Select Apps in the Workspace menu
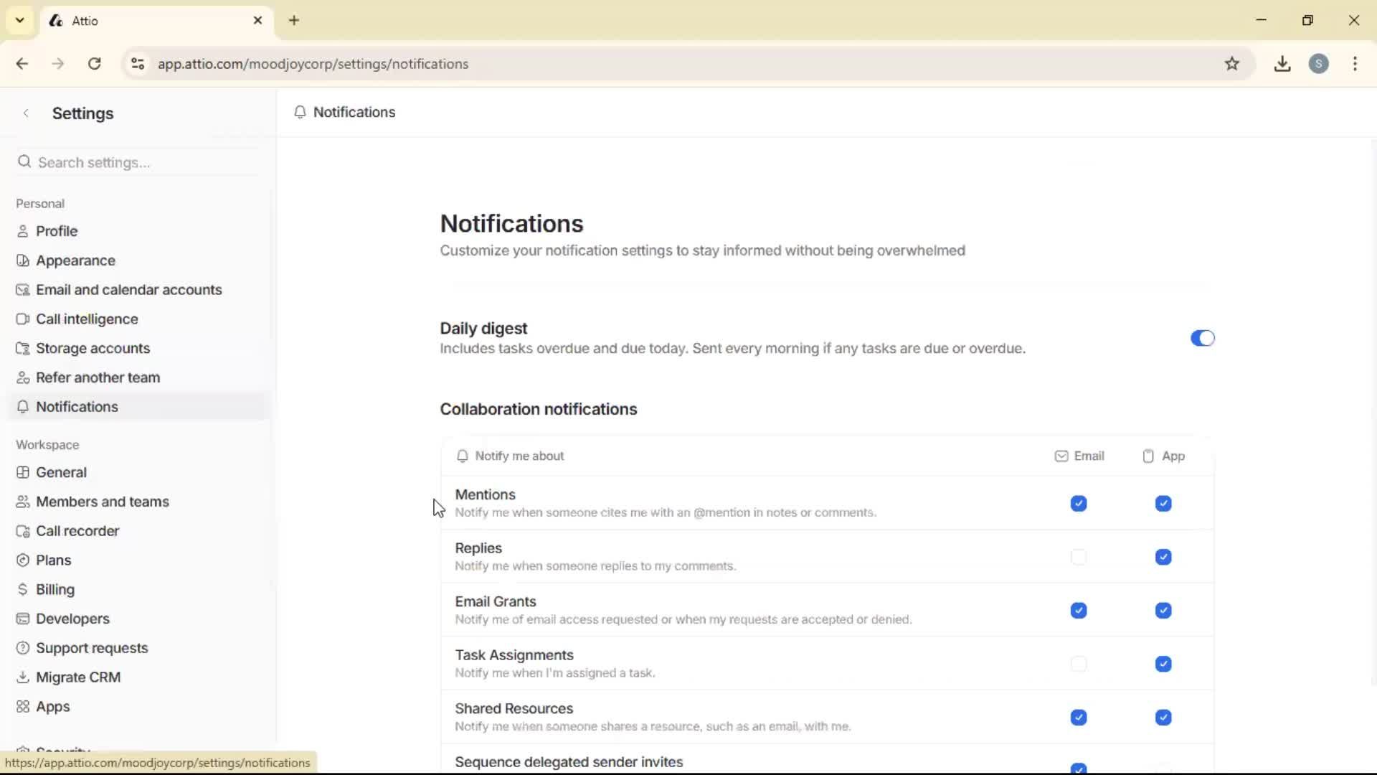Screen dimensions: 1377x775 (x=52, y=706)
